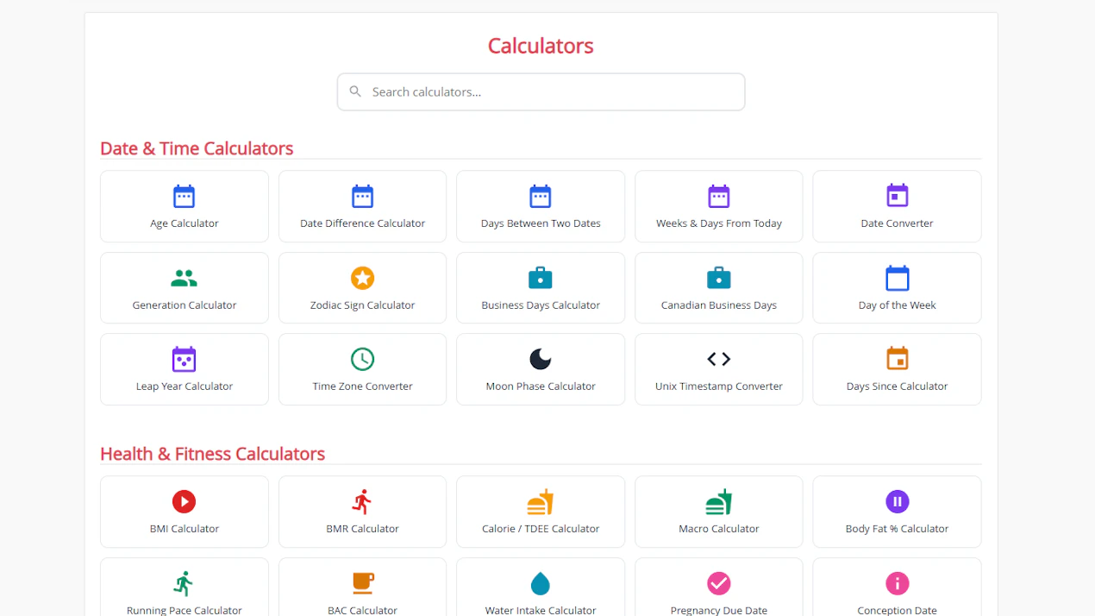
Task: Click the Generation Calculator people icon
Action: [184, 278]
